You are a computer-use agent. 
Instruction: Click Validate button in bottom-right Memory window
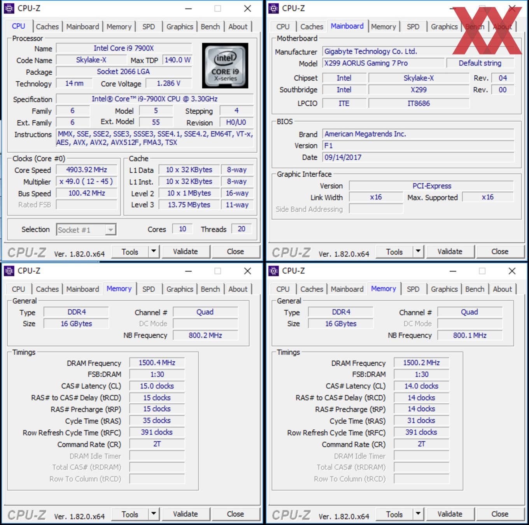pyautogui.click(x=450, y=514)
